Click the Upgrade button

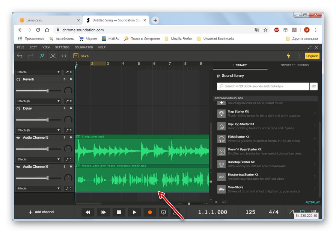[x=312, y=56]
